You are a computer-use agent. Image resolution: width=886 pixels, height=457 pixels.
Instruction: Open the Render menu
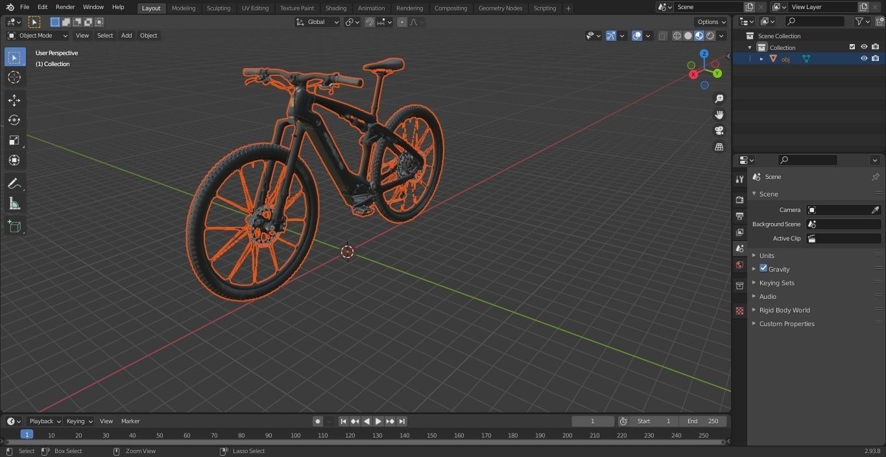[65, 7]
